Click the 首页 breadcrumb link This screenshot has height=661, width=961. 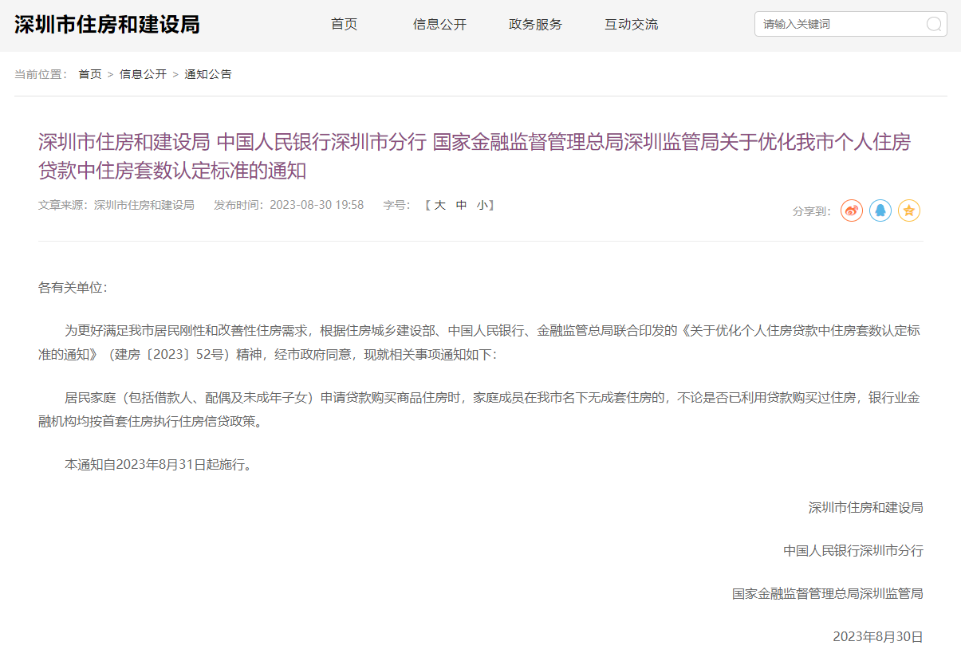pos(90,74)
